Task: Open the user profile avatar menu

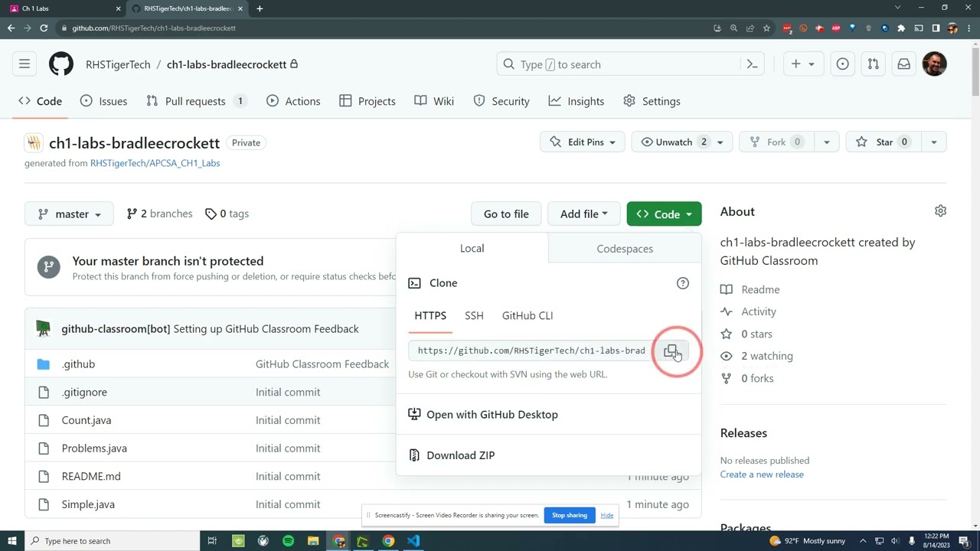Action: point(934,64)
